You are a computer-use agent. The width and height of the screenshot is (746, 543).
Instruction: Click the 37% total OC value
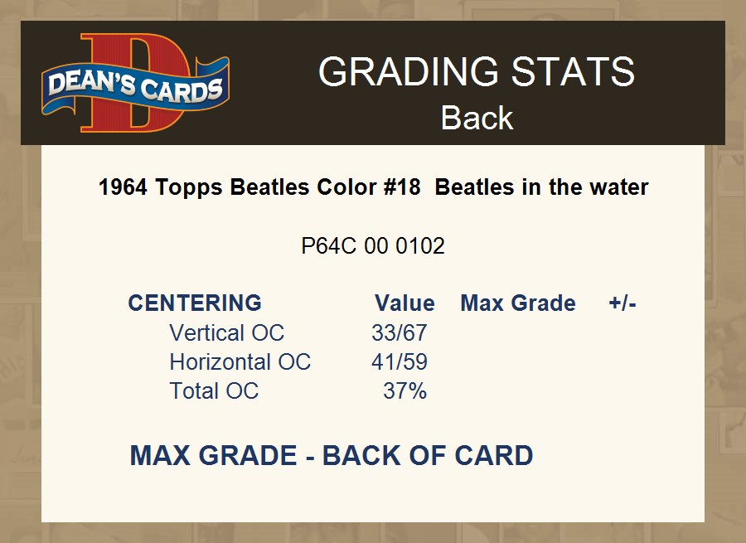pos(405,391)
